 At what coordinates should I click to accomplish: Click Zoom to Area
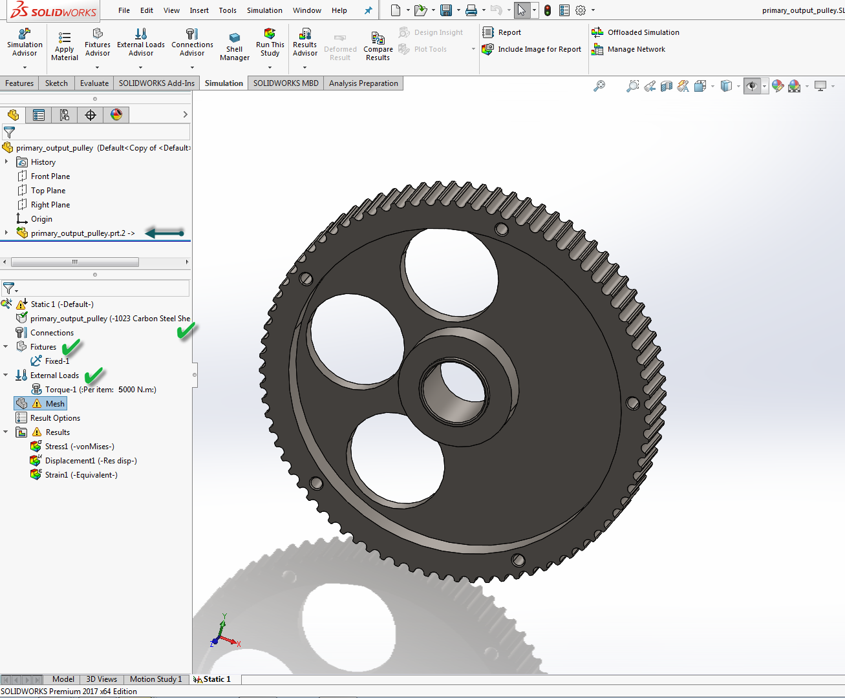(x=633, y=86)
